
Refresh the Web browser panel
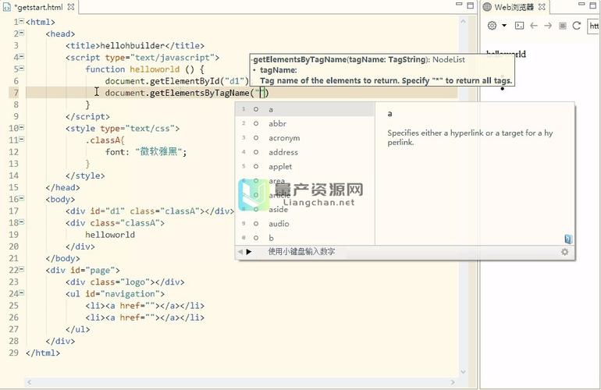(x=577, y=26)
